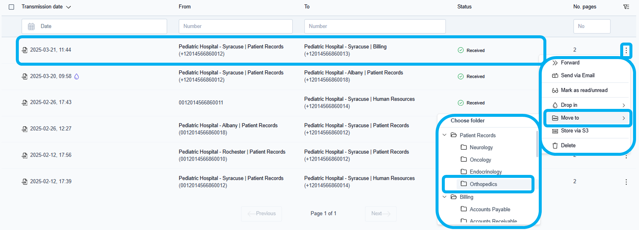Expand the Drop in submenu
Screen dimensions: 639x230
(x=624, y=105)
